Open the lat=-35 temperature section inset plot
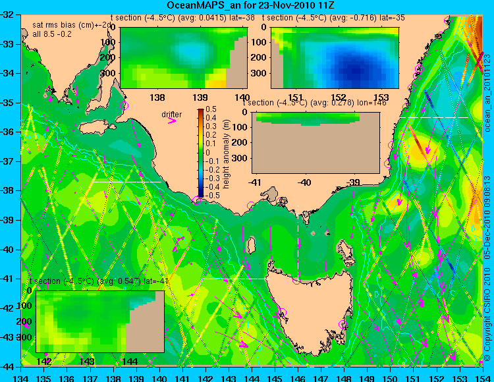Image resolution: width=494 pixels, height=382 pixels. tap(335, 58)
